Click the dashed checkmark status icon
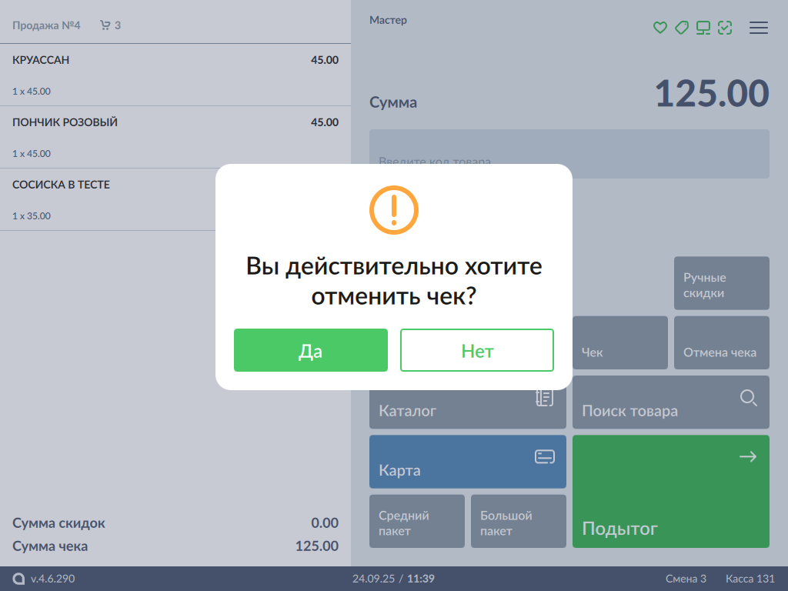The width and height of the screenshot is (788, 591). point(724,28)
